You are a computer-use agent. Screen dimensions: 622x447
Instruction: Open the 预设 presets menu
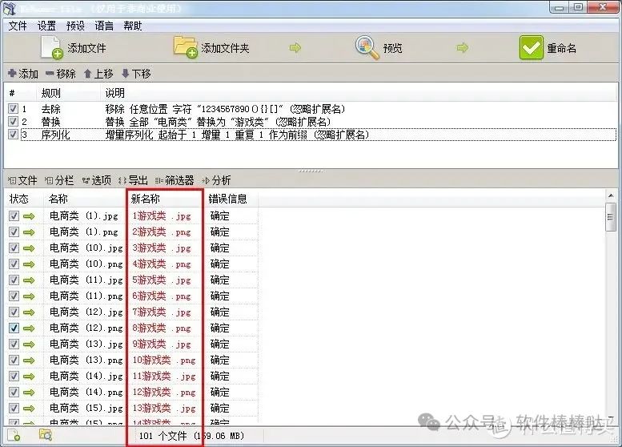(x=75, y=26)
